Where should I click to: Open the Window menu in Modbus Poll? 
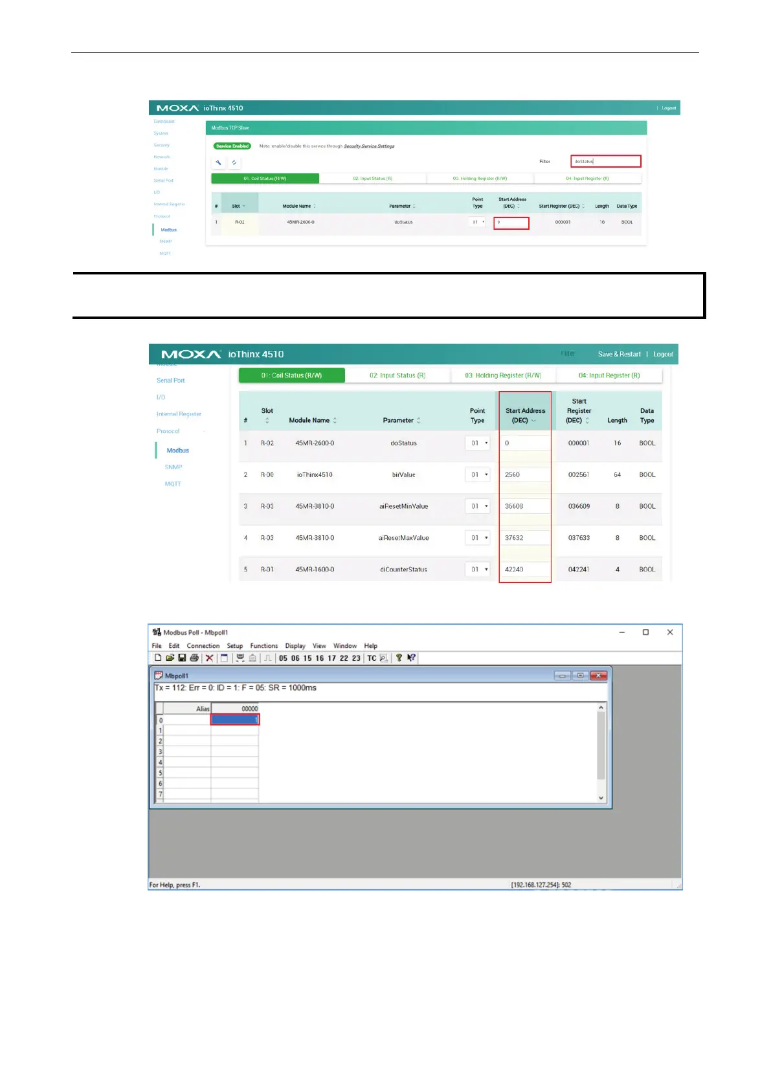coord(345,645)
